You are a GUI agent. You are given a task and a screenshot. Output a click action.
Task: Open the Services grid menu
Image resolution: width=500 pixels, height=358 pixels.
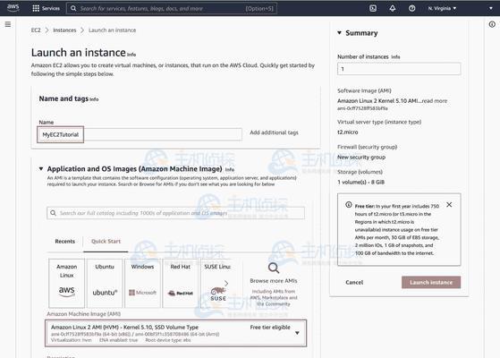pos(46,8)
